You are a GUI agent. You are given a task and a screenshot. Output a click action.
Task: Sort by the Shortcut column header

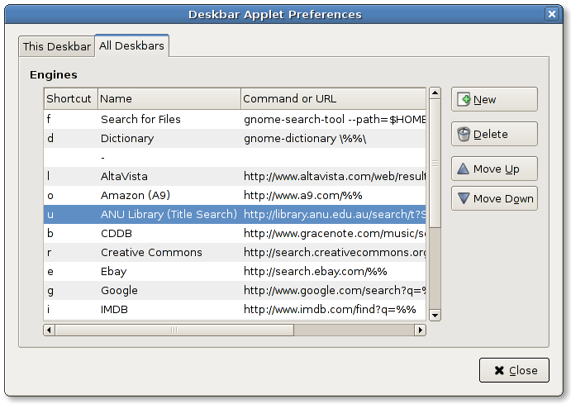tap(70, 98)
